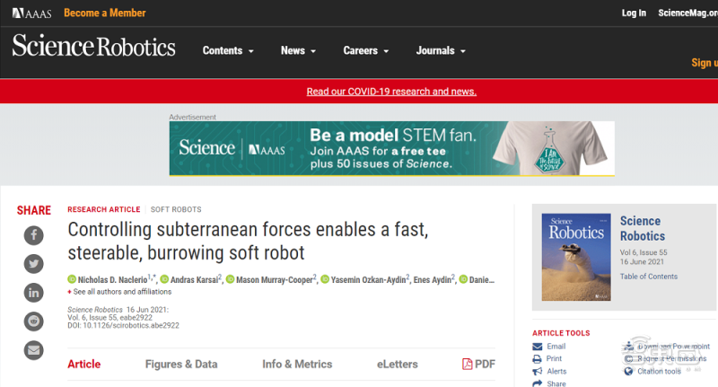Screen dimensions: 718x387
Task: Open the News dropdown menu
Action: 298,51
